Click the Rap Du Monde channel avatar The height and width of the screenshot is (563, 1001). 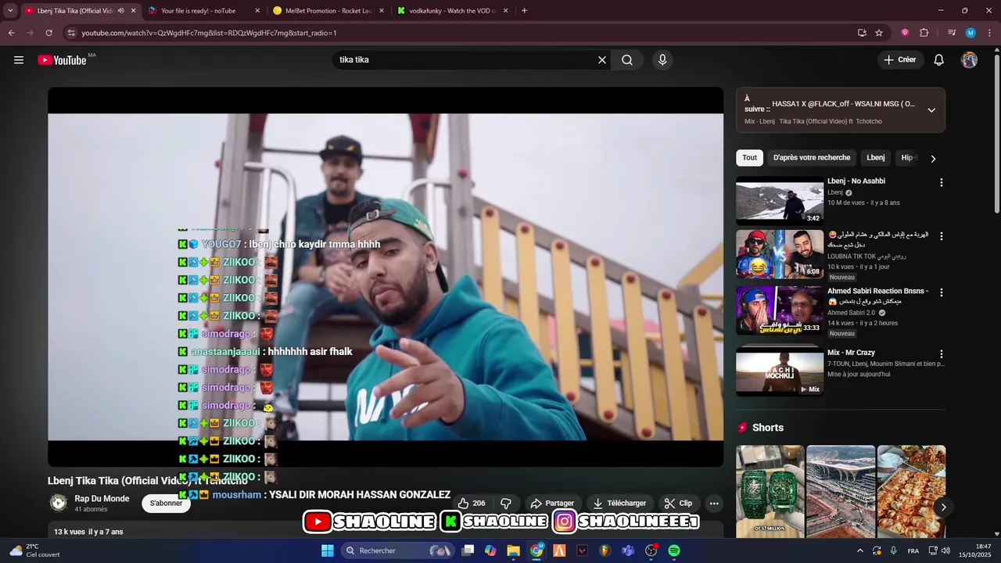(59, 503)
